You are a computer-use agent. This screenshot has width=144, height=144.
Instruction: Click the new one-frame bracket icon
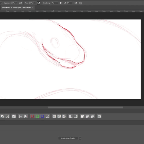pyautogui.click(x=7, y=116)
